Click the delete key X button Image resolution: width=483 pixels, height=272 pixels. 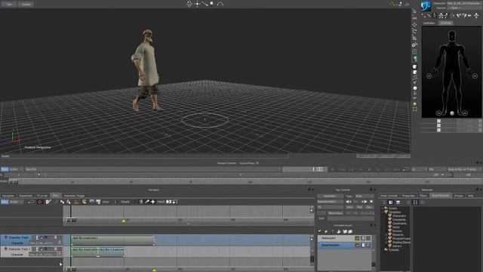click(x=371, y=202)
